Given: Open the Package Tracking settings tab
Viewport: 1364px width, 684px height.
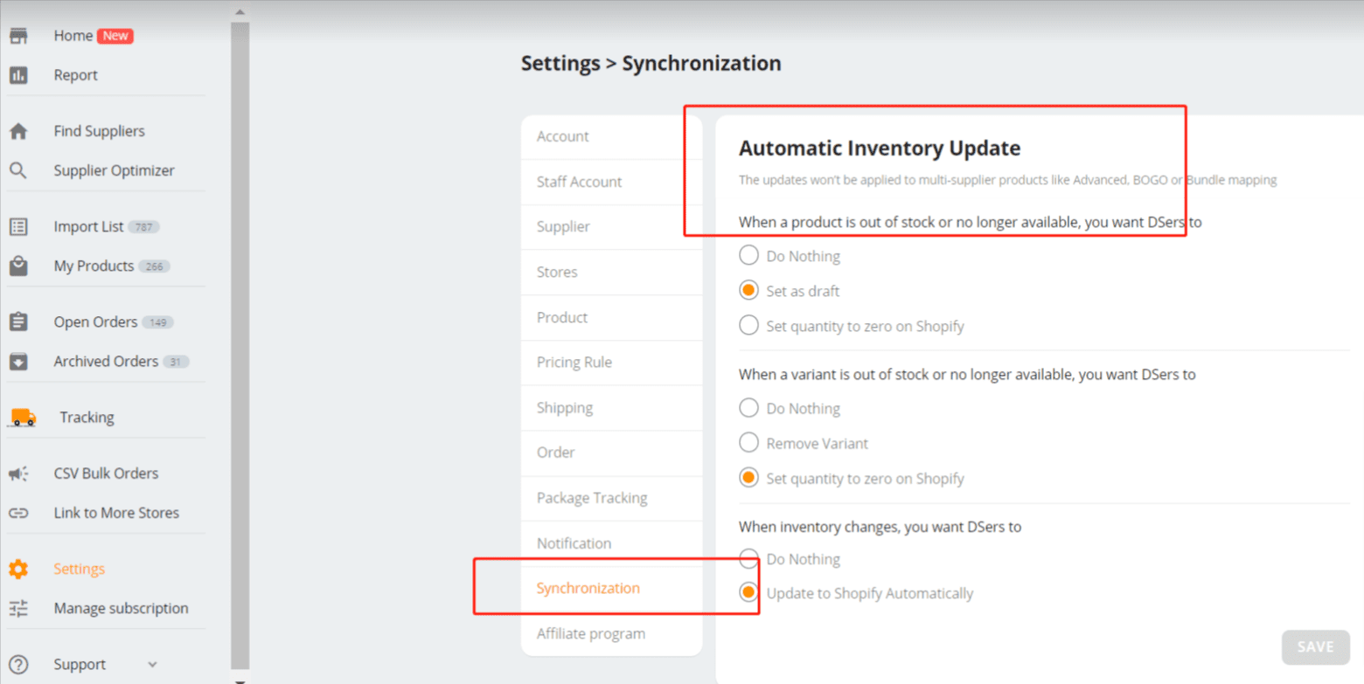Looking at the screenshot, I should click(x=611, y=498).
